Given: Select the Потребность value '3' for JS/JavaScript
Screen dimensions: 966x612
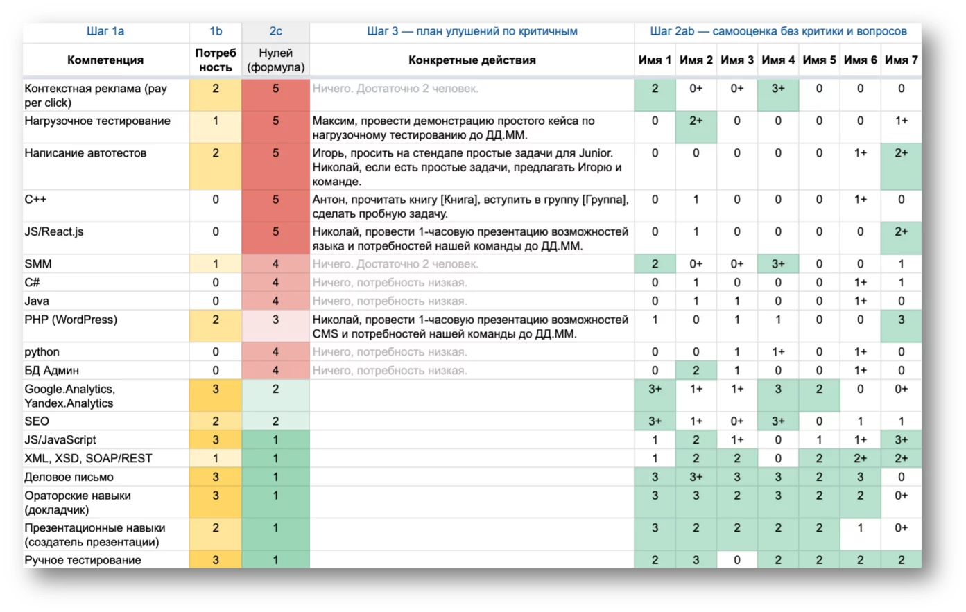Looking at the screenshot, I should [x=216, y=439].
